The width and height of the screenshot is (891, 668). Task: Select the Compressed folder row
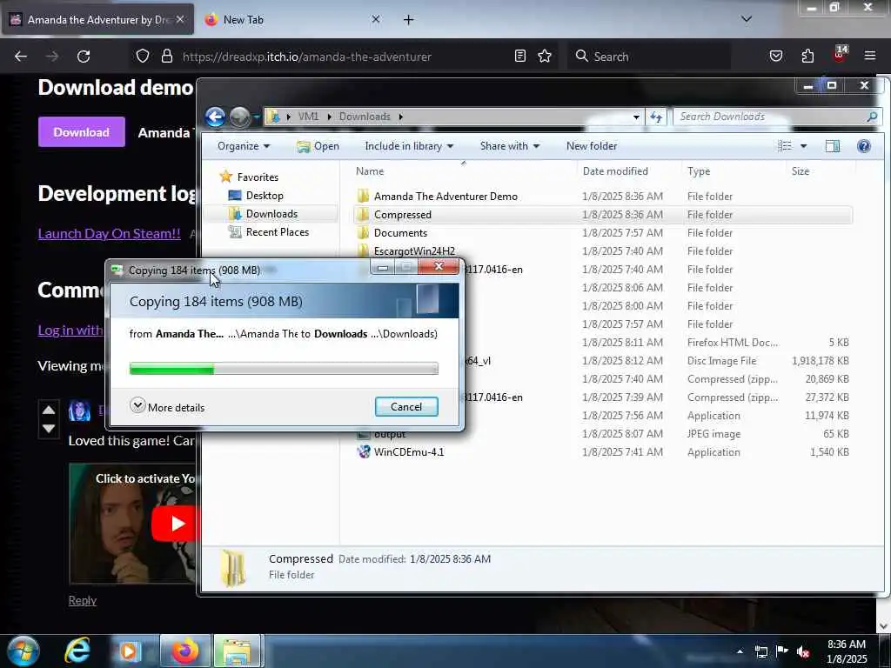tap(602, 215)
